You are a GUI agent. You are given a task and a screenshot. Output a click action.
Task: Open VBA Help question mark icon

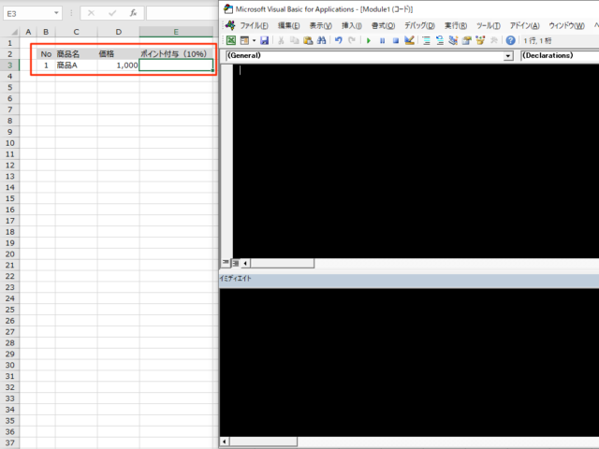510,40
